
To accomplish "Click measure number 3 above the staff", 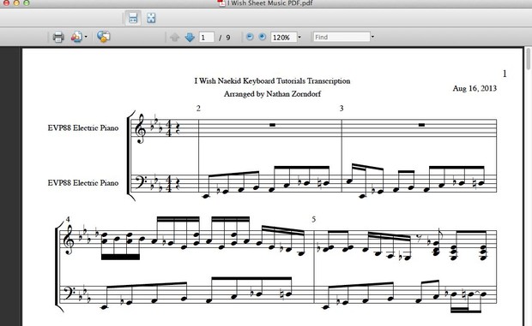I will coord(342,108).
